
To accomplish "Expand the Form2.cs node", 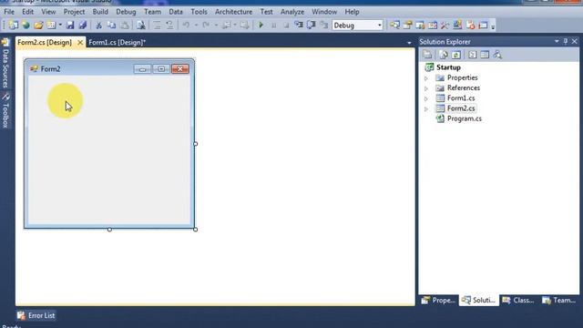I will click(x=426, y=109).
